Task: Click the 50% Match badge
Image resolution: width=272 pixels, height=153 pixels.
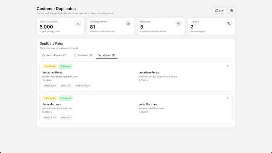Action: (x=50, y=98)
